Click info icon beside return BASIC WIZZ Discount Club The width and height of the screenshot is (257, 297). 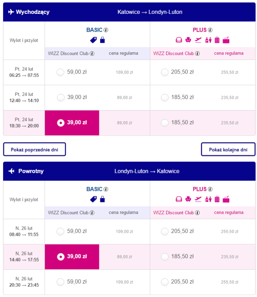click(x=92, y=213)
